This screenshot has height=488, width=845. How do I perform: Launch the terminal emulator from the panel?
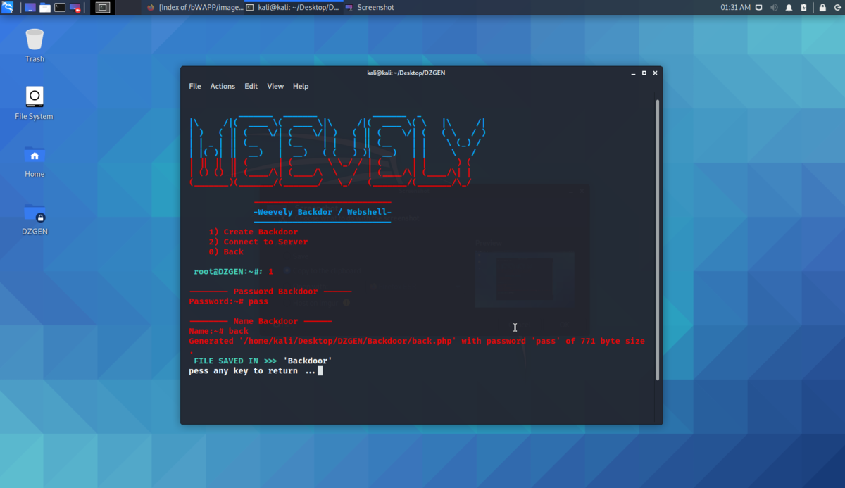pyautogui.click(x=60, y=7)
